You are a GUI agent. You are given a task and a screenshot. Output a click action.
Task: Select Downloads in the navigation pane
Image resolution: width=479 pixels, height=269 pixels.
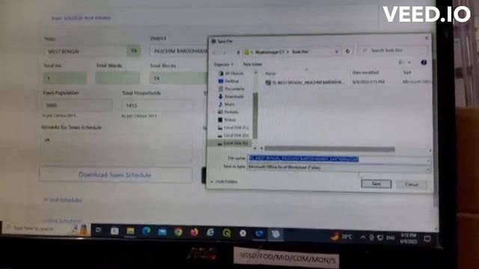tap(234, 96)
